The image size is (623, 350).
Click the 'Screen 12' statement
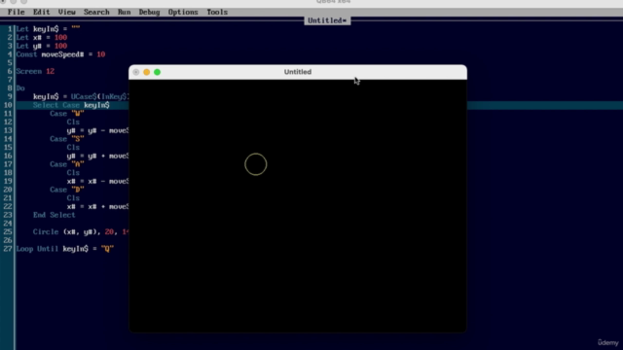coord(35,71)
